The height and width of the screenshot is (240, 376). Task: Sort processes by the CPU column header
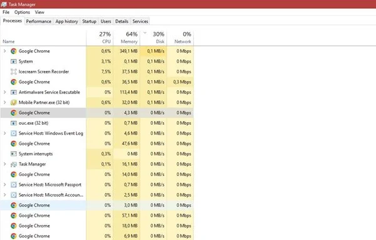100,38
